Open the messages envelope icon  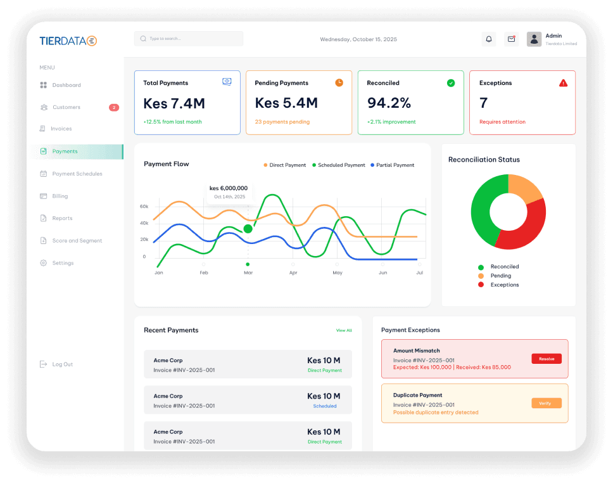pyautogui.click(x=511, y=39)
